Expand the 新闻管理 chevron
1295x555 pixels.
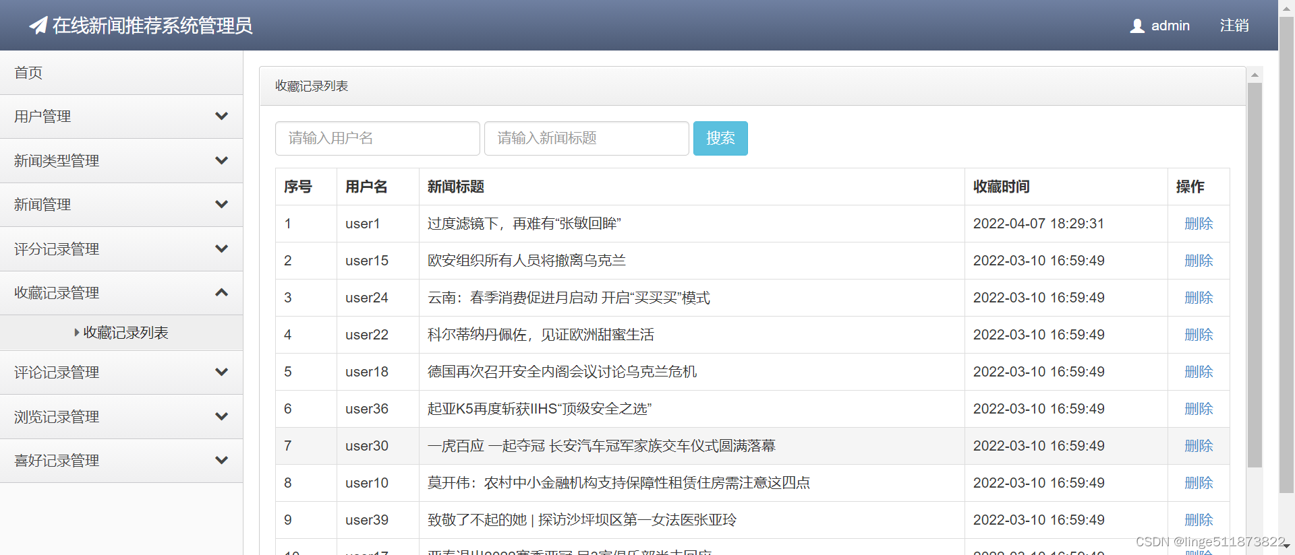[221, 204]
